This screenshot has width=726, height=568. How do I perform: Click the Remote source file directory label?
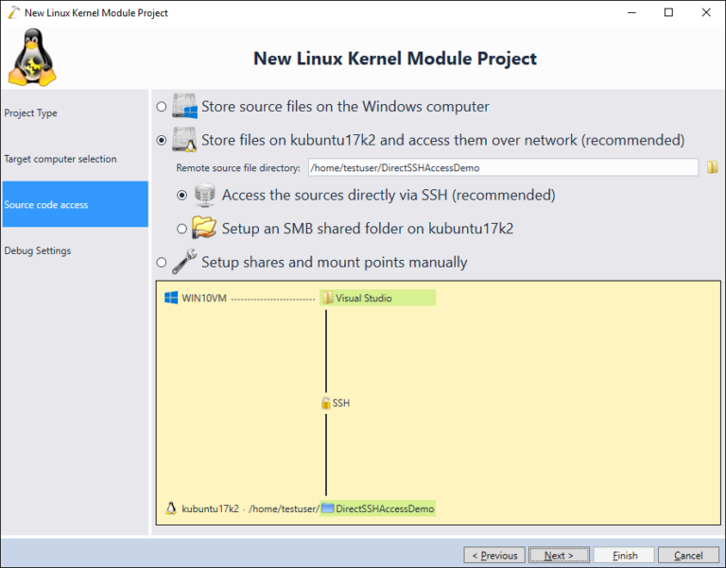[x=238, y=168]
